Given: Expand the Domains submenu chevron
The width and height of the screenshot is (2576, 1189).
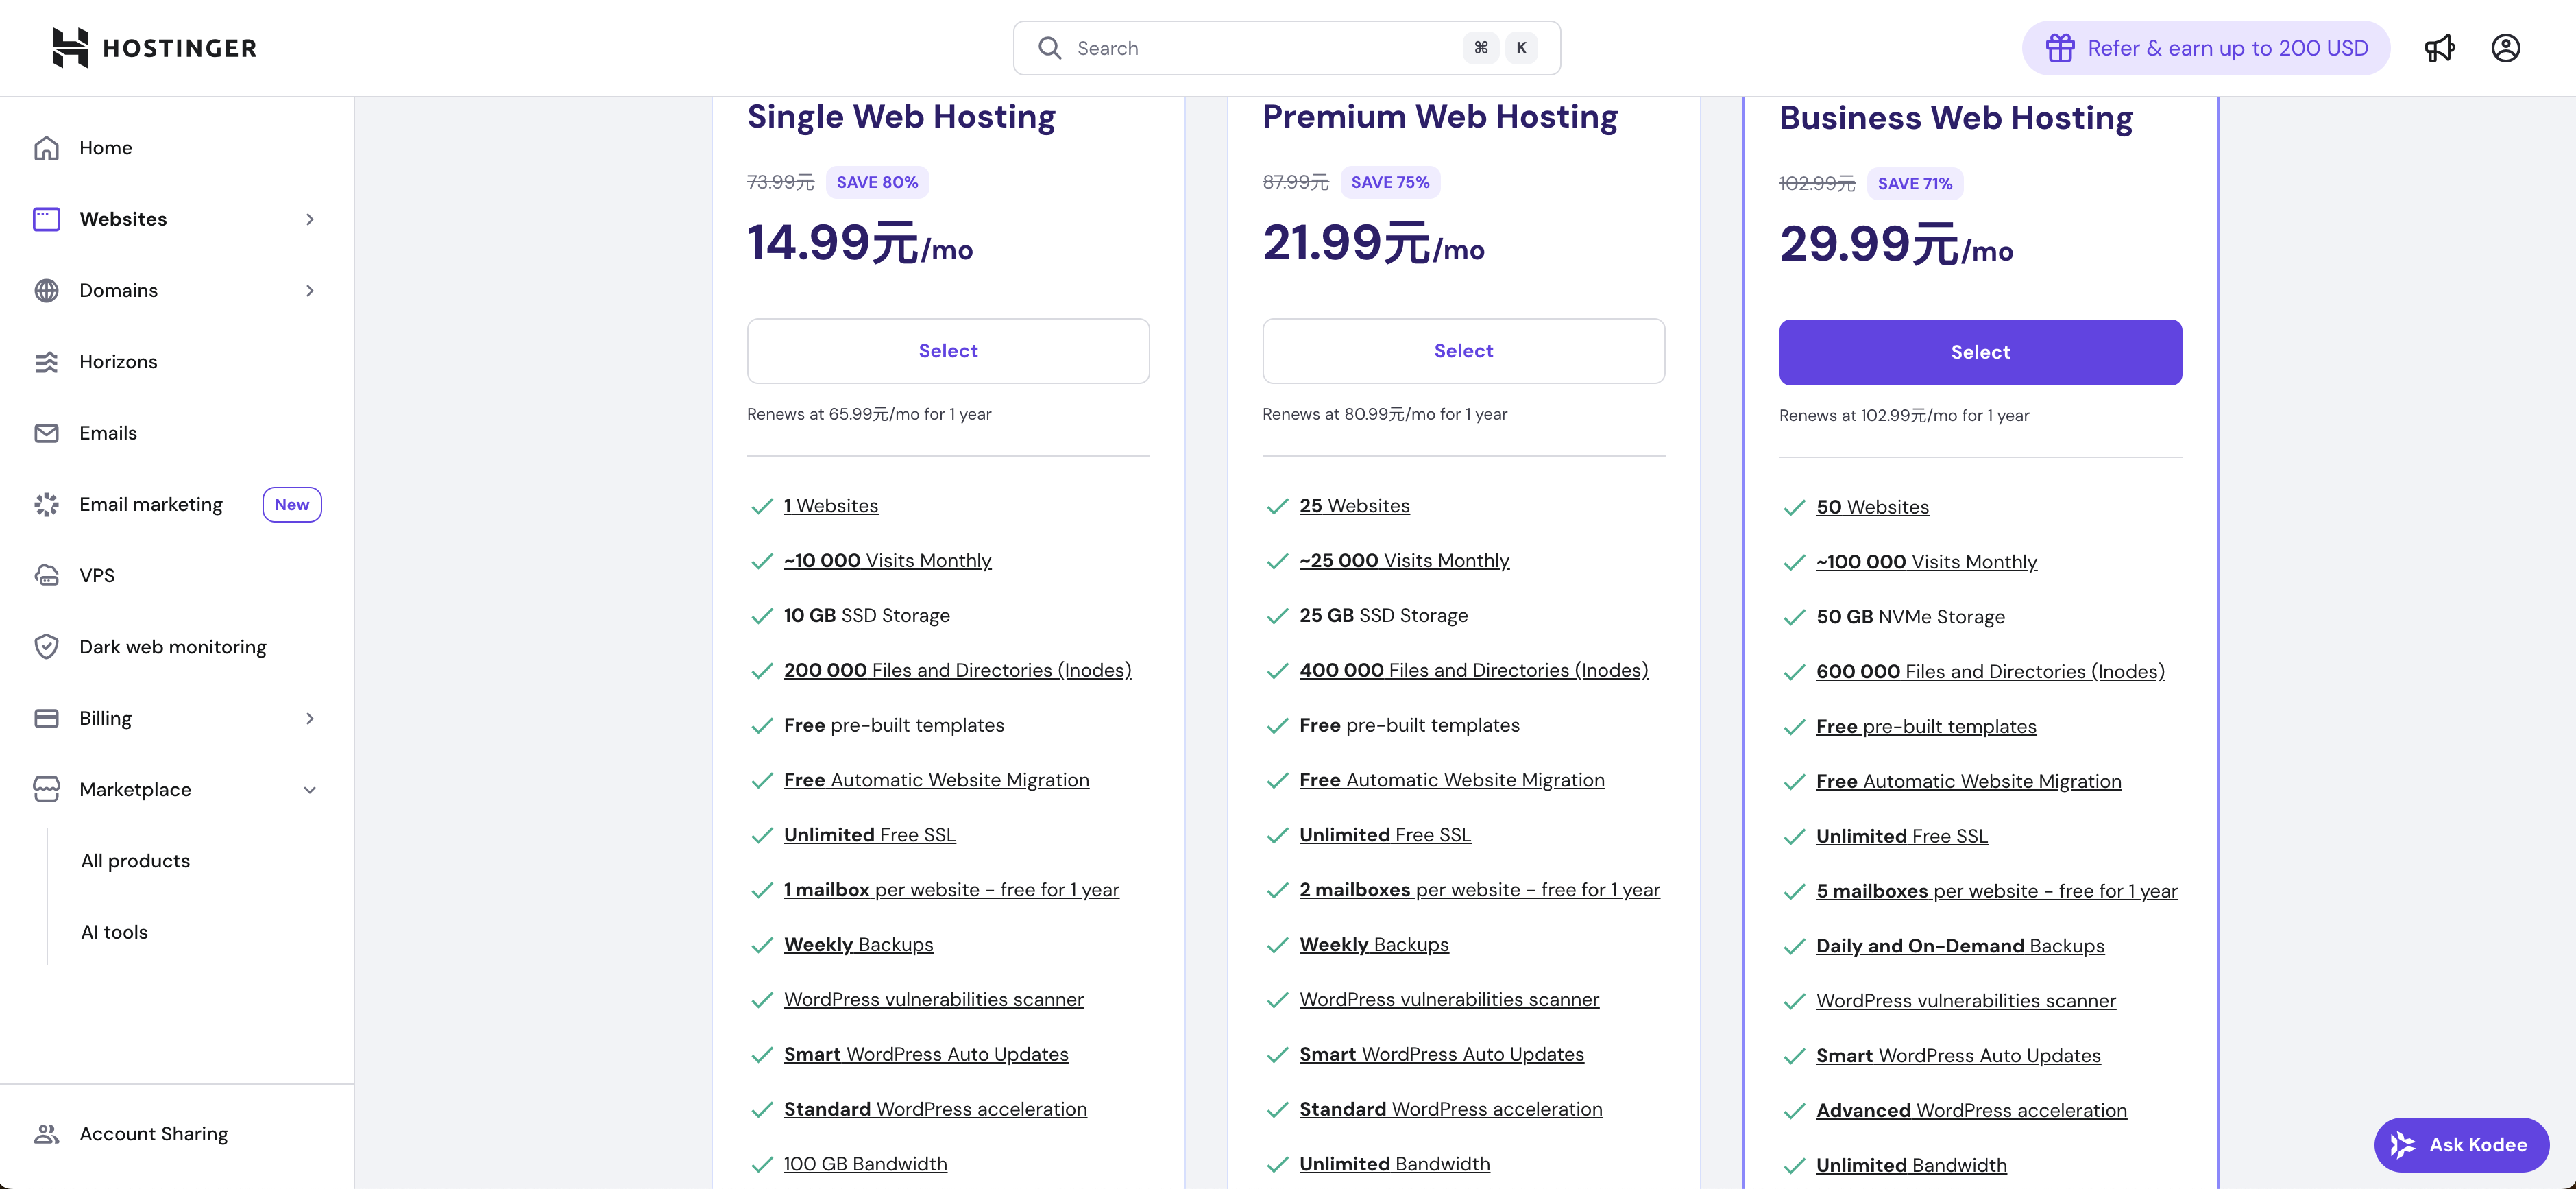Looking at the screenshot, I should [x=310, y=291].
